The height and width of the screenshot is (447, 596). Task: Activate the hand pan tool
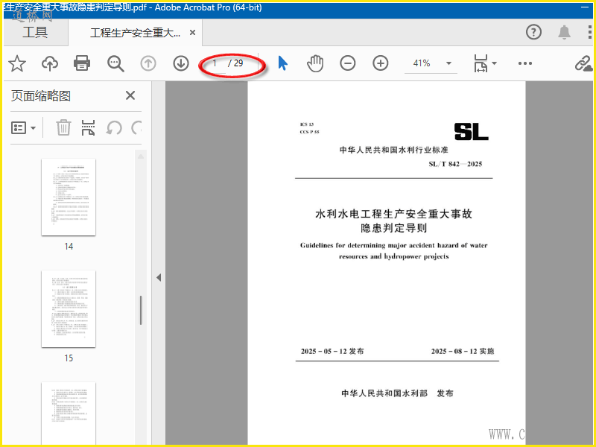pos(315,63)
